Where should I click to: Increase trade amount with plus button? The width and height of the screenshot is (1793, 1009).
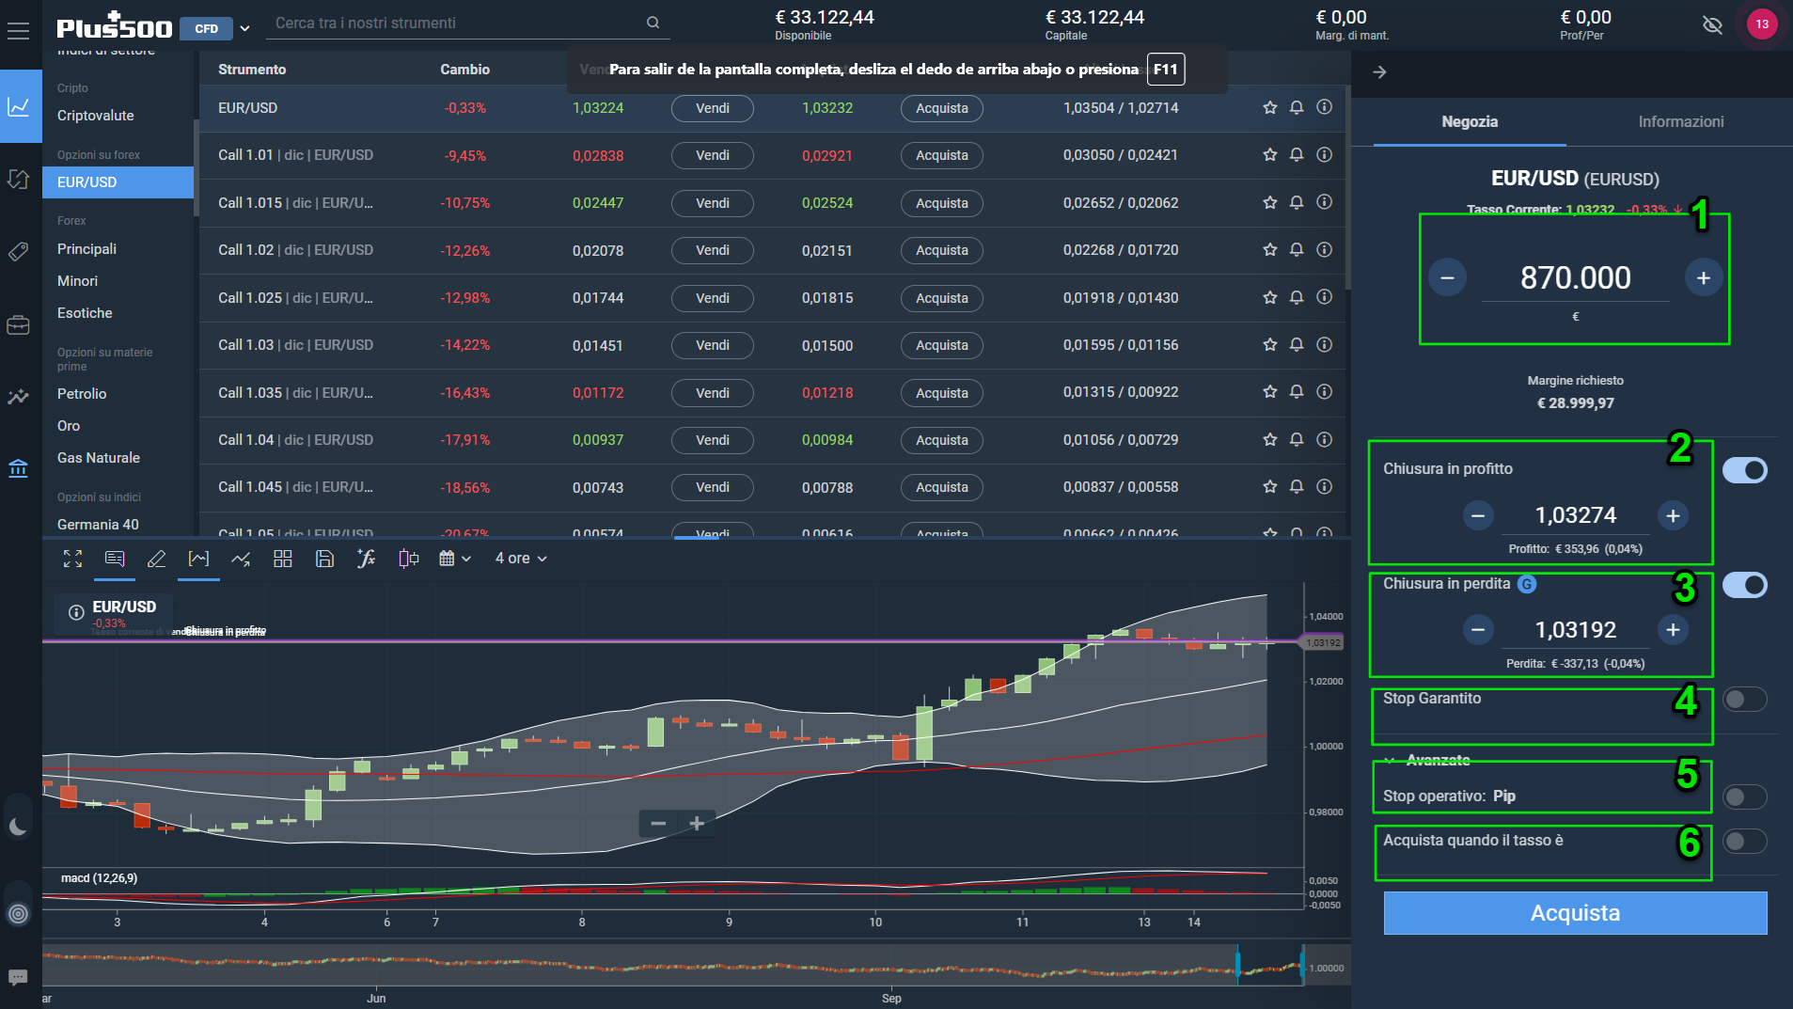pyautogui.click(x=1703, y=277)
